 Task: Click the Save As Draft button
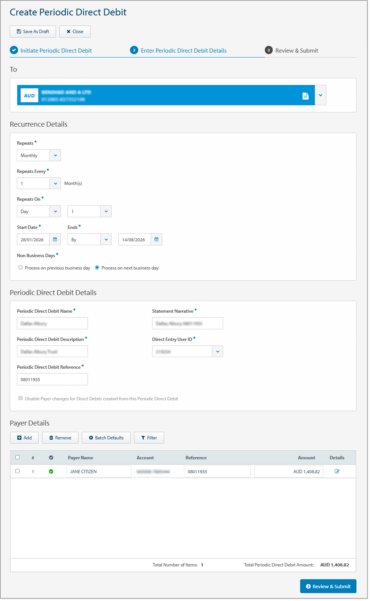[33, 32]
